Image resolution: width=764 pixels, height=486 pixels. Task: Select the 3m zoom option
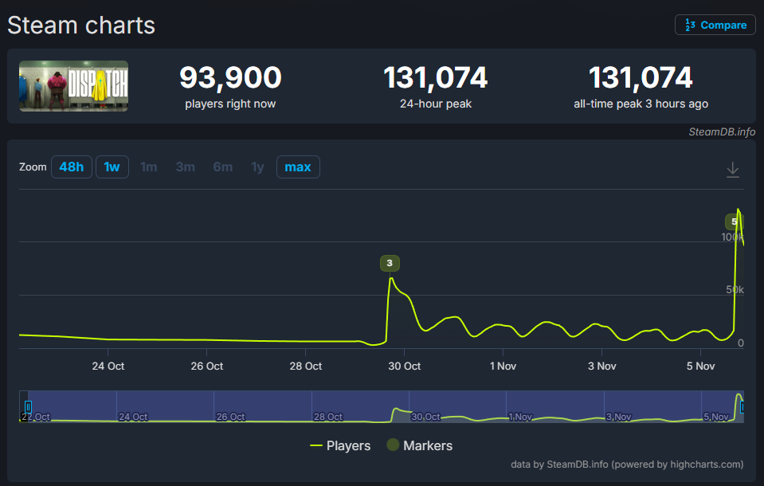click(x=185, y=167)
